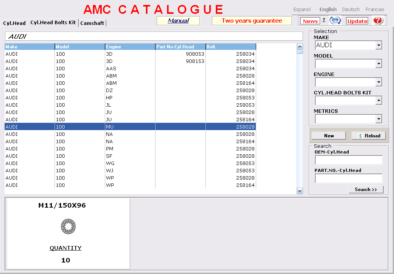Viewport: 394px width, 274px height.
Task: Switch to the Cyl.Head tab
Action: (x=14, y=23)
